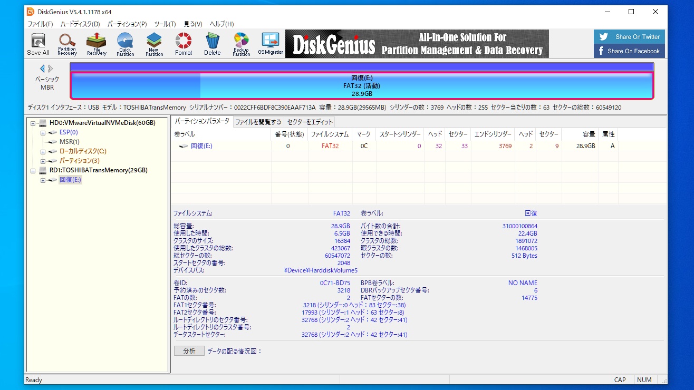Viewport: 694px width, 390px height.
Task: Click the Delete partition icon
Action: click(213, 44)
